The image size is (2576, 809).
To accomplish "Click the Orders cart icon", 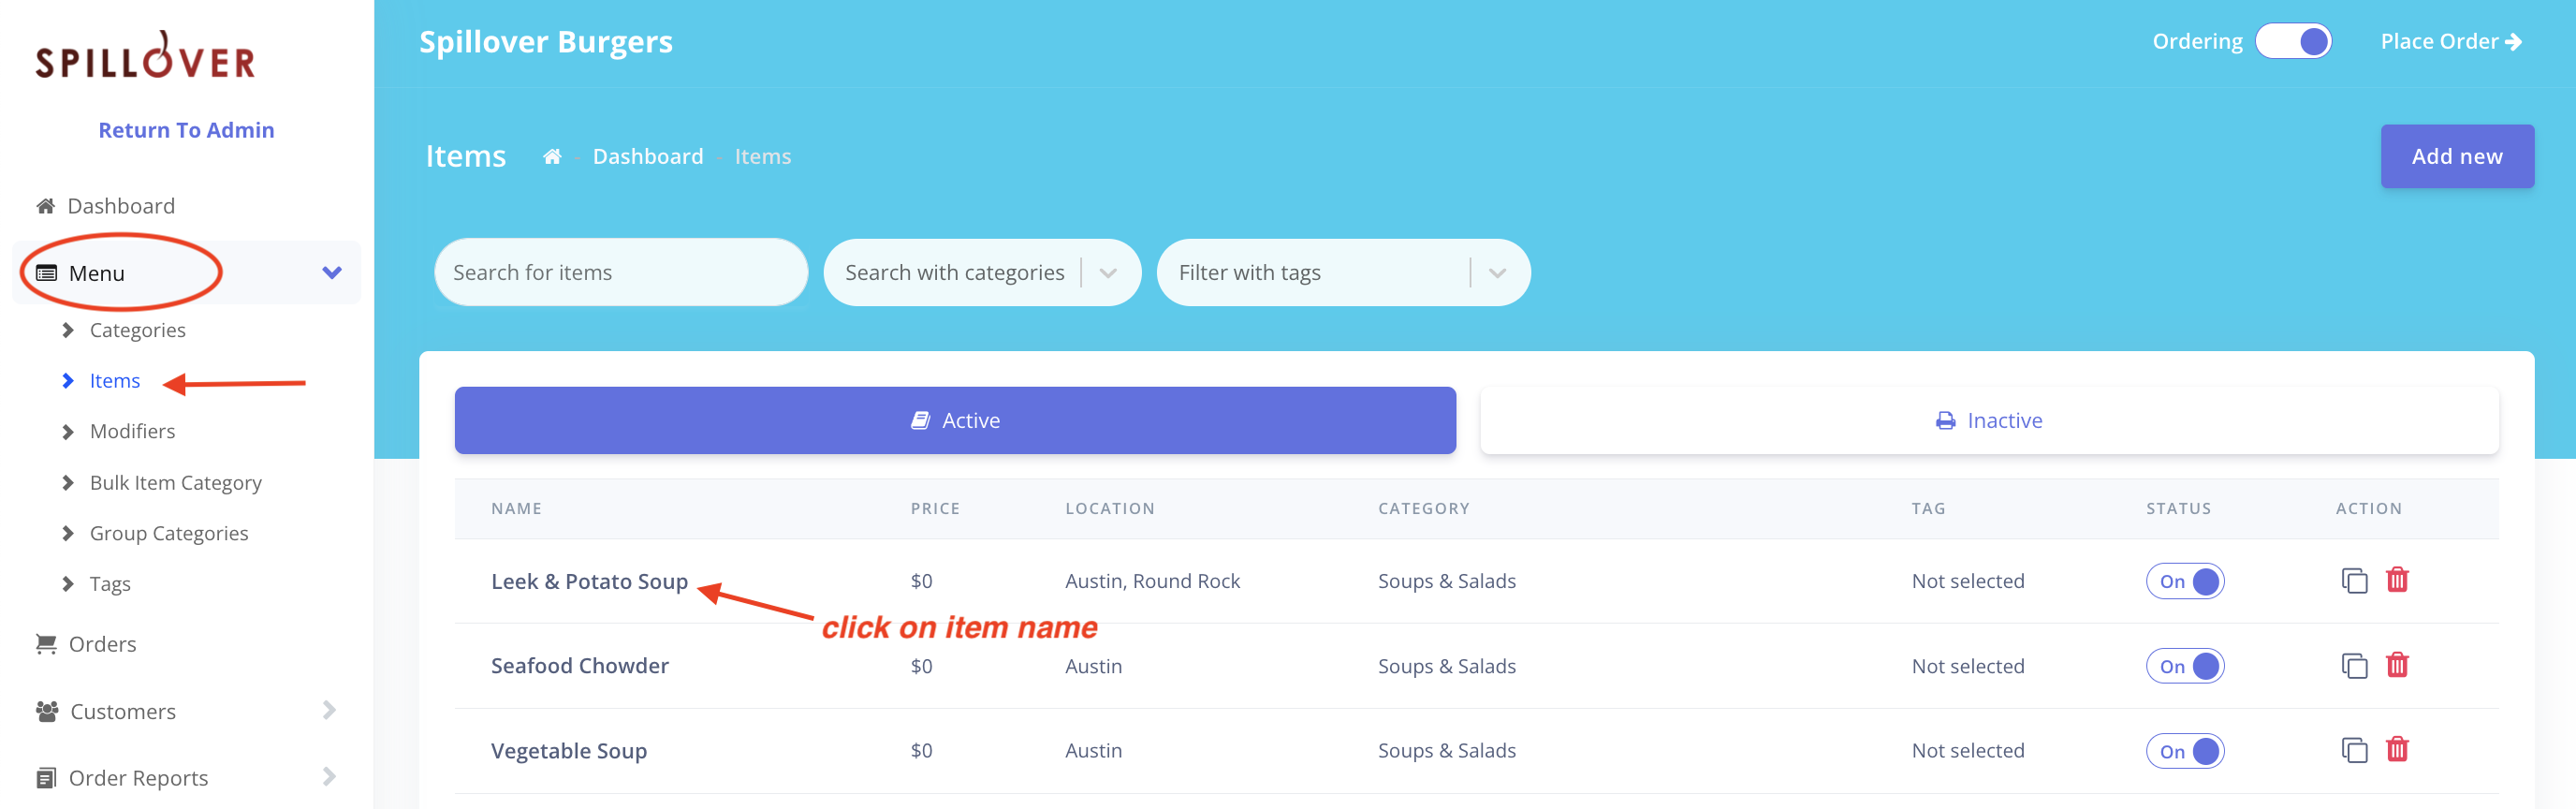I will pos(46,644).
